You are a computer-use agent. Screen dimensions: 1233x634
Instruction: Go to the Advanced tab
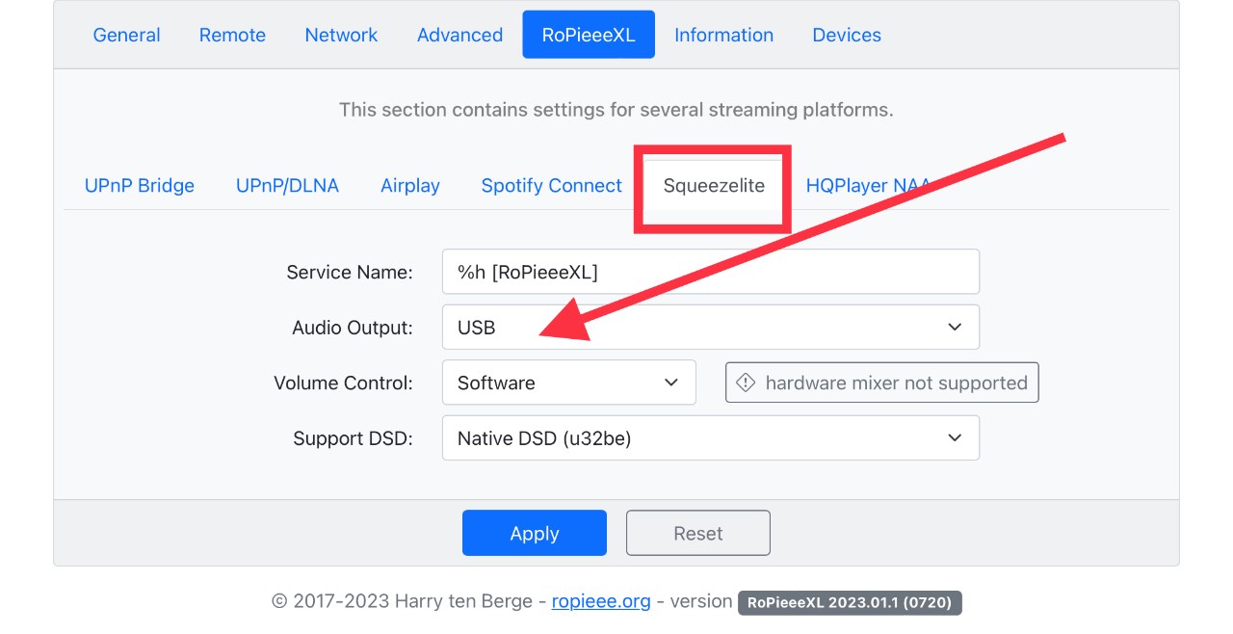tap(459, 35)
